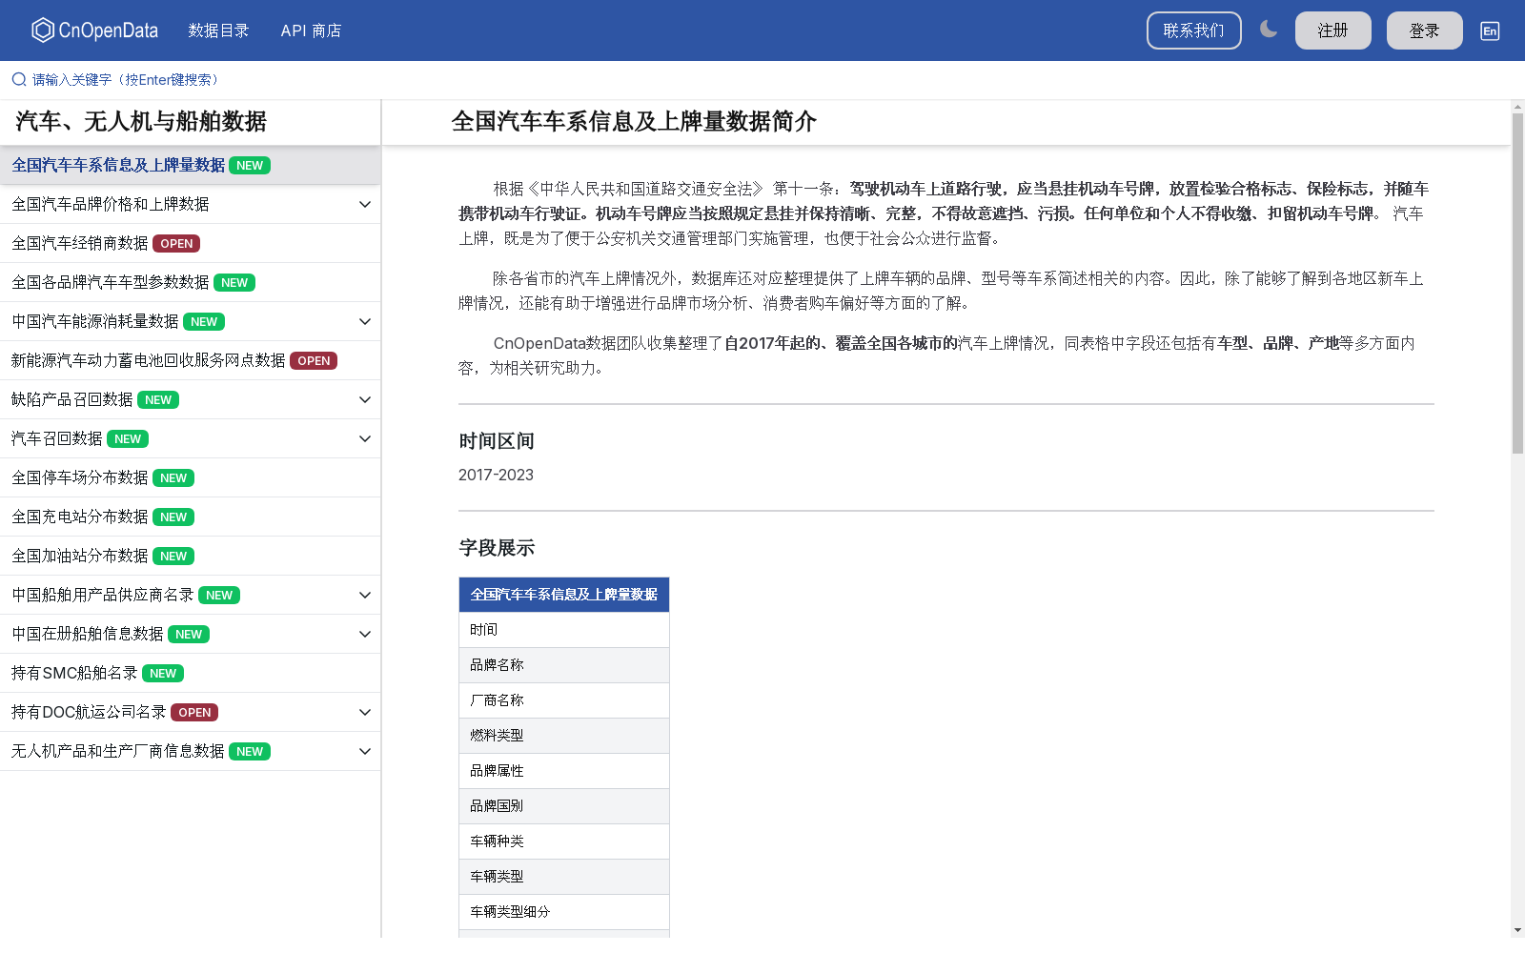
Task: Open 全国充电站分布数据 item
Action: click(190, 517)
